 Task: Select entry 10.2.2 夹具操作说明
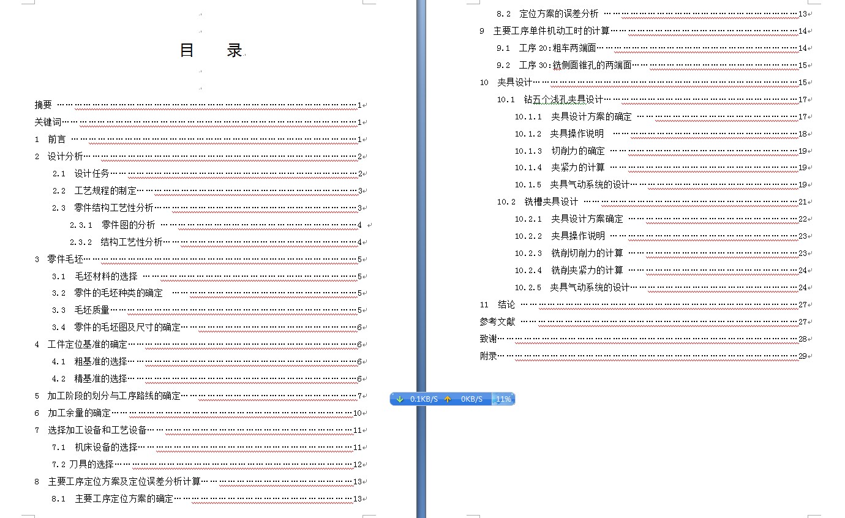661,236
